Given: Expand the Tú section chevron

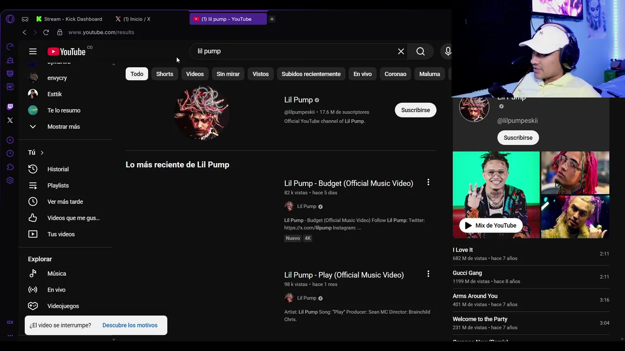Looking at the screenshot, I should click(42, 153).
